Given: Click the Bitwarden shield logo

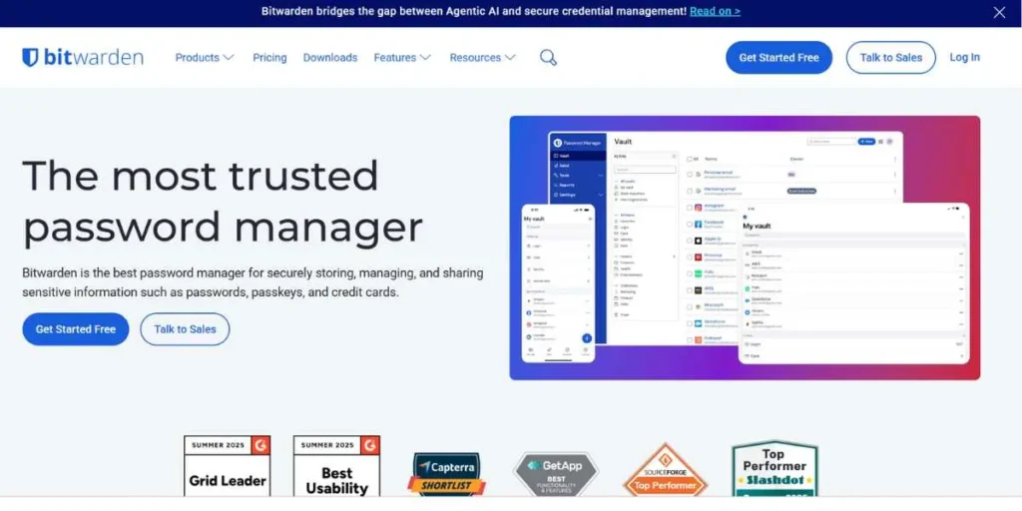Looking at the screenshot, I should pos(30,57).
